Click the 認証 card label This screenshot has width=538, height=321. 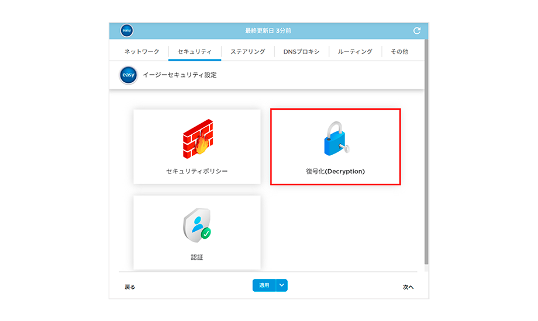point(196,257)
